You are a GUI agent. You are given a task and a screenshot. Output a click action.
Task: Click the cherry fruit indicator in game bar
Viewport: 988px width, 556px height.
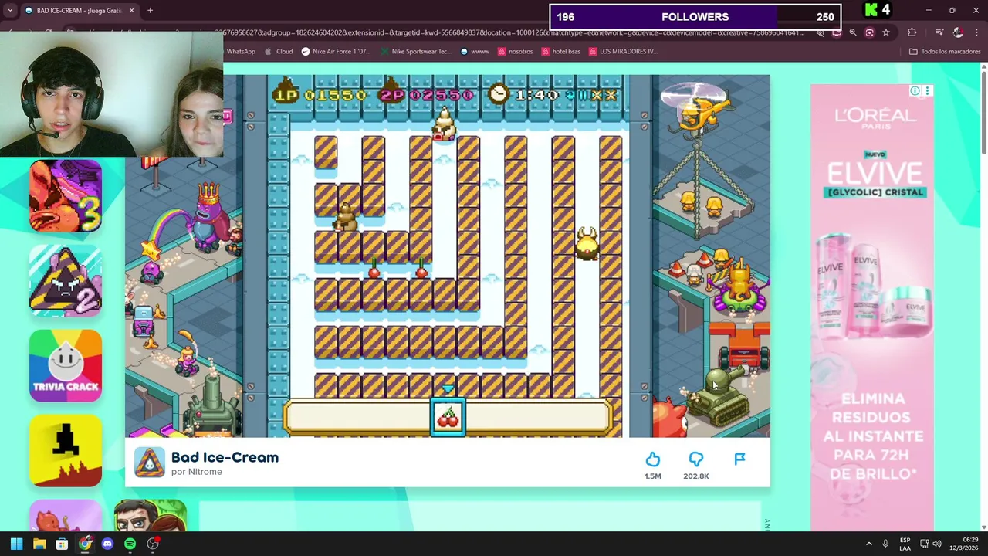click(448, 418)
